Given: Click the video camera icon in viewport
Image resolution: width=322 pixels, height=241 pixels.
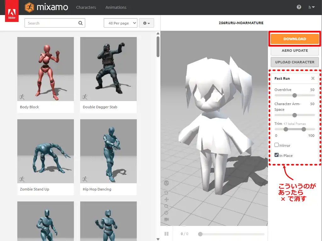Looking at the screenshot, I should 166,219.
